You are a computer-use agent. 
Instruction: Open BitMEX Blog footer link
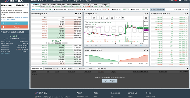(x=150, y=97)
